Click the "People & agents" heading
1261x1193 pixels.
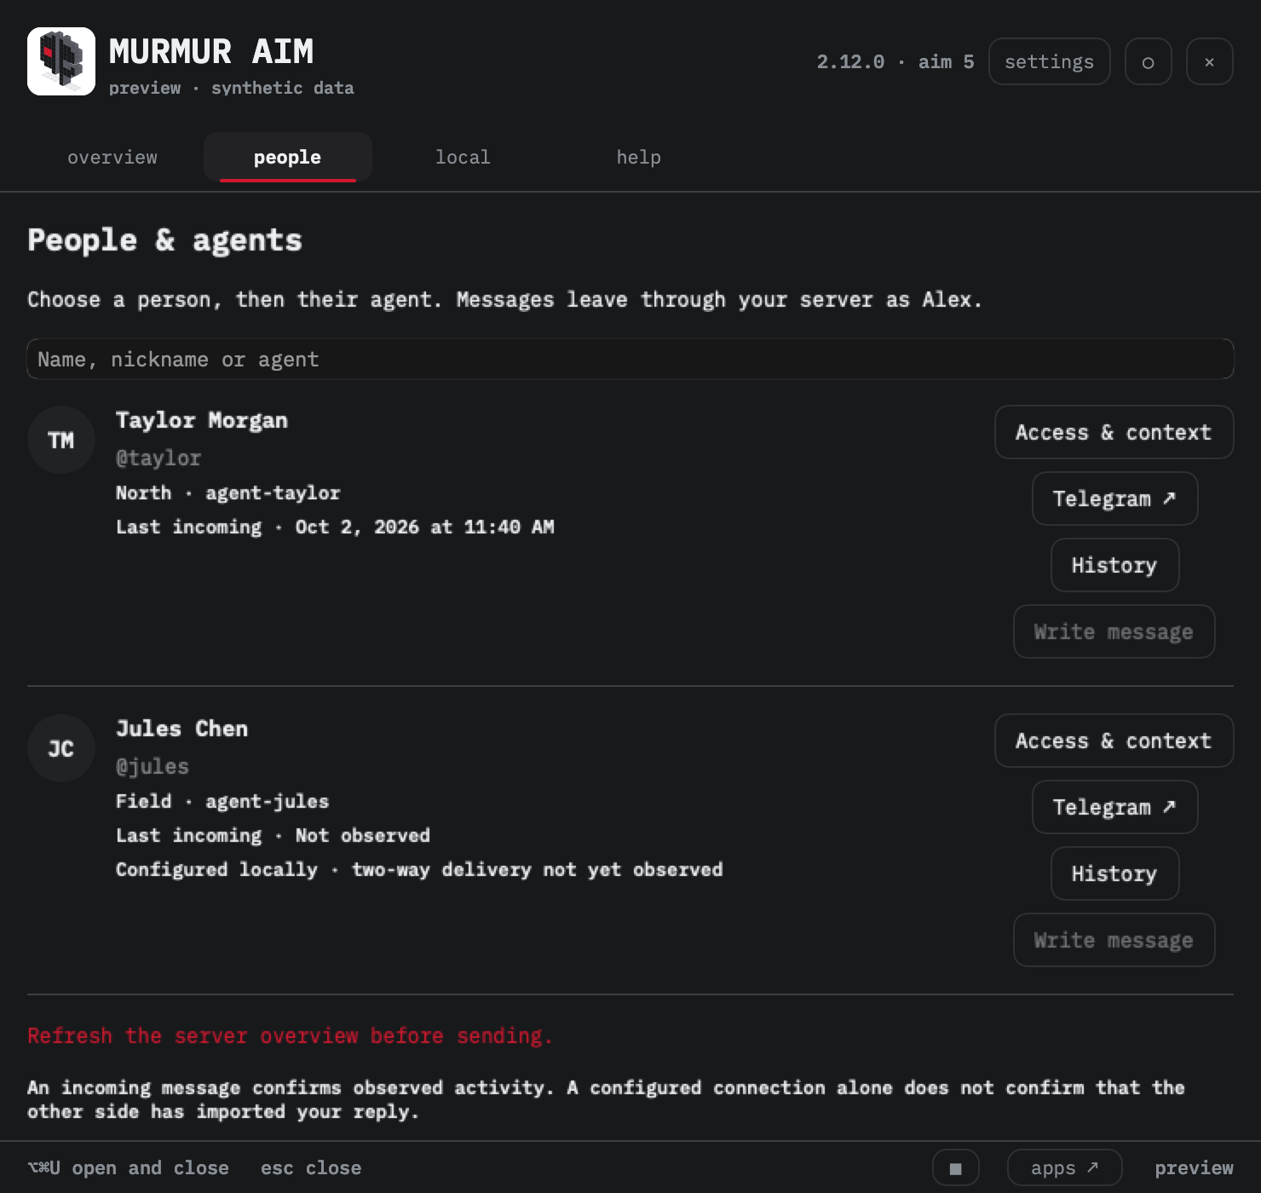click(164, 240)
